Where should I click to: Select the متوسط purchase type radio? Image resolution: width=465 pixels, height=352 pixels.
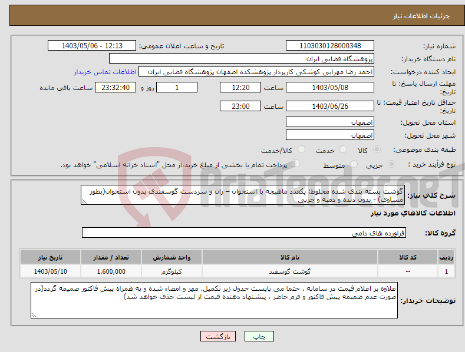[x=354, y=164]
